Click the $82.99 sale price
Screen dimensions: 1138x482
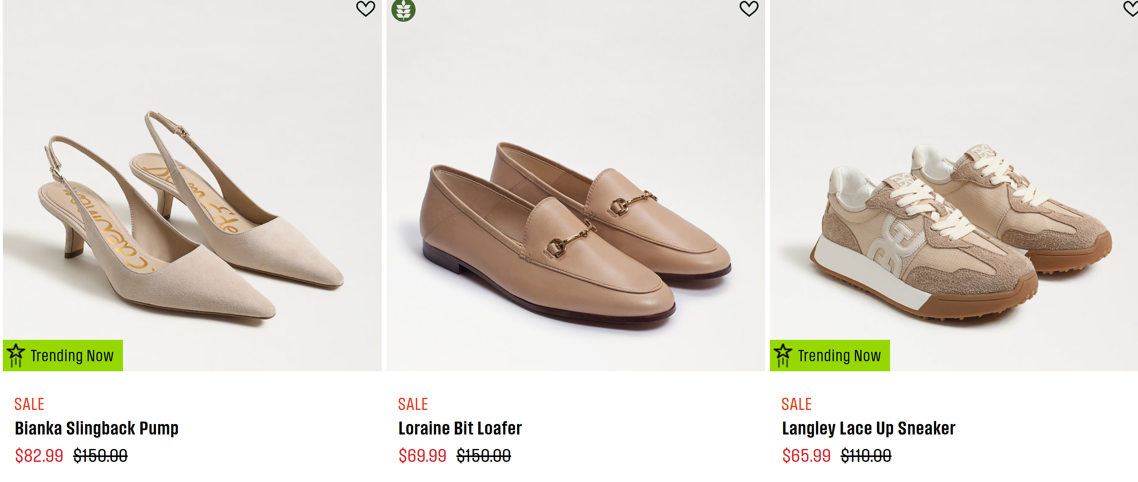pos(40,455)
